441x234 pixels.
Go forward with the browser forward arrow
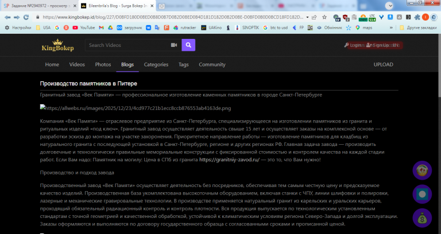[17, 17]
